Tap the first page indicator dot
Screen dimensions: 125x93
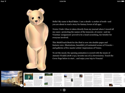[61, 90]
